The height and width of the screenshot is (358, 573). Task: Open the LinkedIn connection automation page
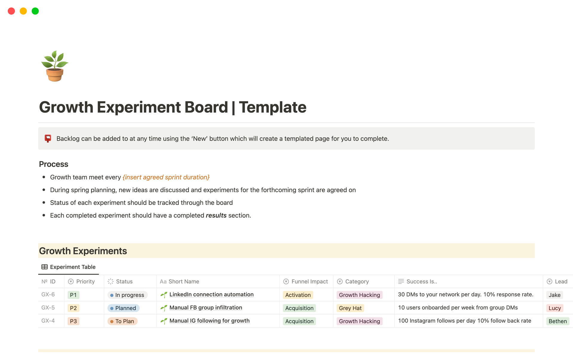pos(211,294)
